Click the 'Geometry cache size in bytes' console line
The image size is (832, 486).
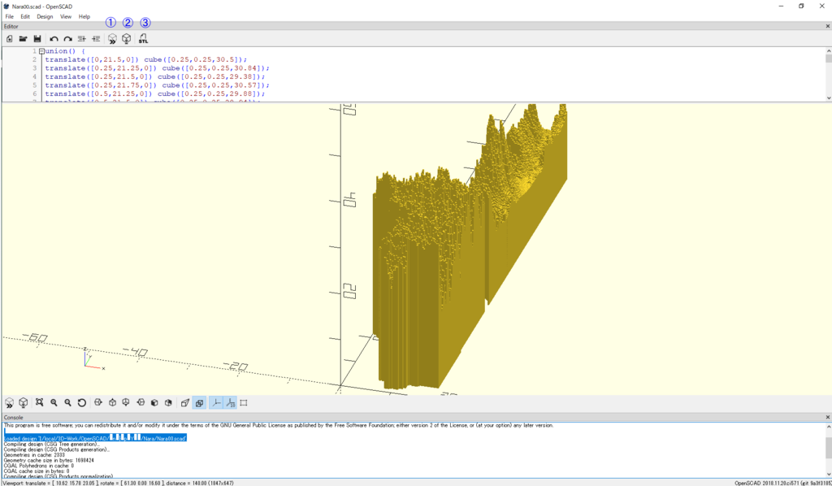tap(49, 460)
